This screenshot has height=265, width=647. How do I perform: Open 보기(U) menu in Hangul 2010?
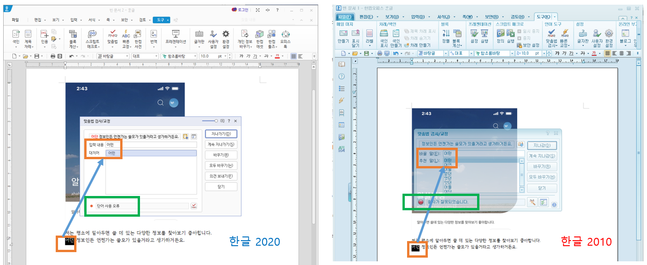click(393, 17)
